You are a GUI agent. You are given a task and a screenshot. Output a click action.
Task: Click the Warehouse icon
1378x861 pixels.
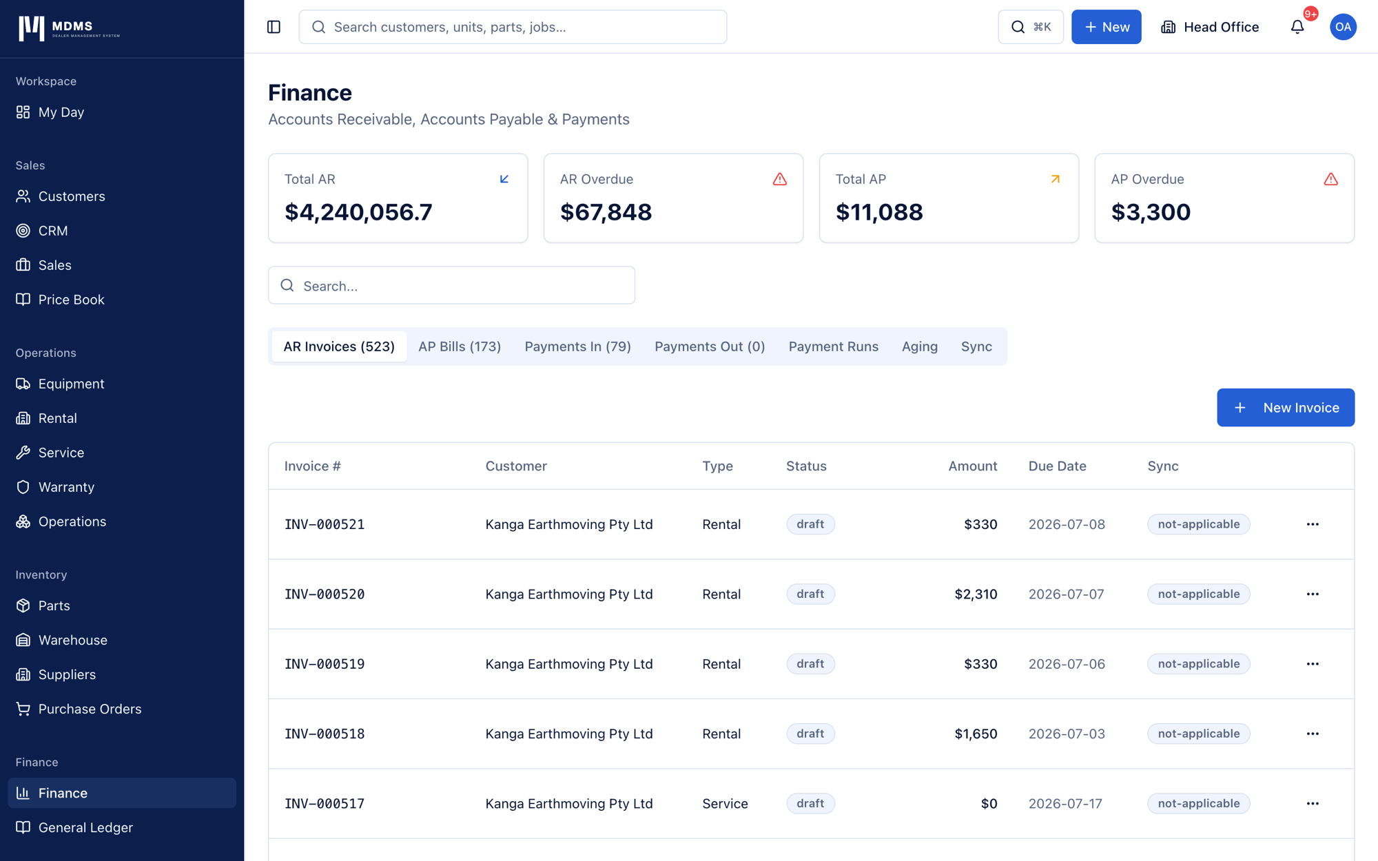[x=23, y=640]
